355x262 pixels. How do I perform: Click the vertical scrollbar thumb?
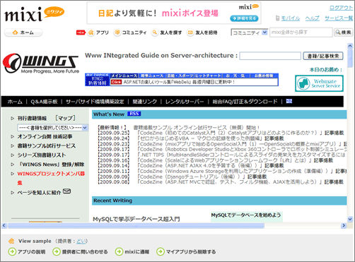350,58
